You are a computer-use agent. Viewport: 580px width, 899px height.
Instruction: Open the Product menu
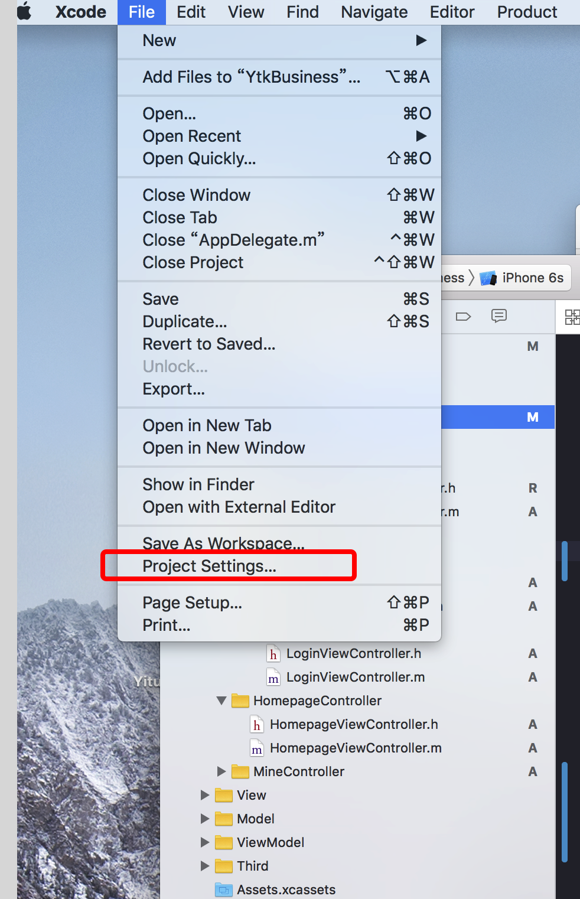pos(527,12)
